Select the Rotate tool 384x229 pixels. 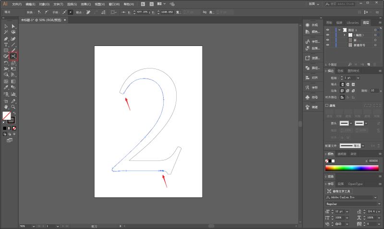[x=6, y=63]
